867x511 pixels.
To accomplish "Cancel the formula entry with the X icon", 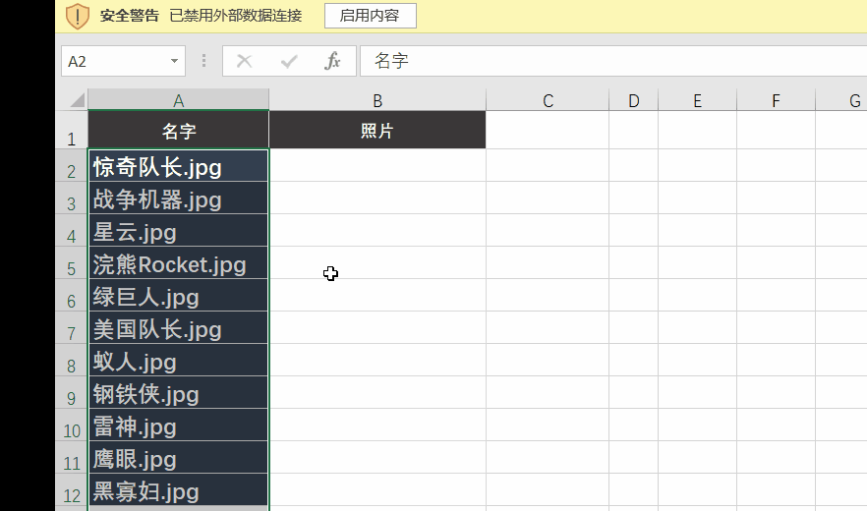I will (x=245, y=61).
